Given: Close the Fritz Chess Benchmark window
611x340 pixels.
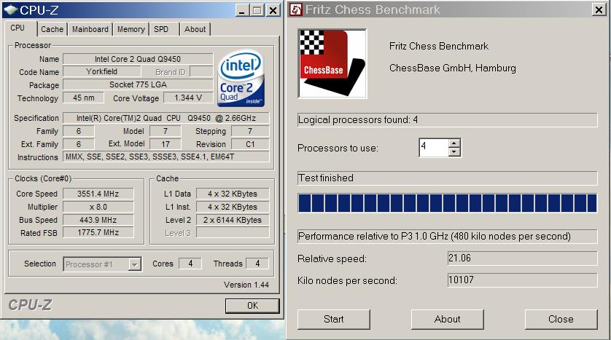Looking at the screenshot, I should click(x=599, y=9).
